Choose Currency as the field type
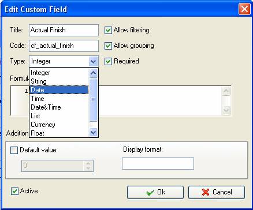Image resolution: width=253 pixels, height=210 pixels. [x=59, y=125]
